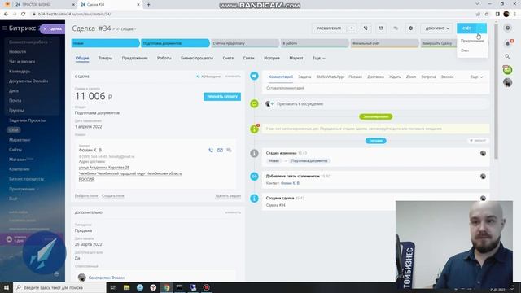The height and width of the screenshot is (293, 521).
Task: Click the blue Принять оплату button
Action: tap(222, 96)
